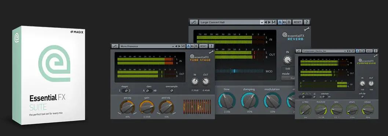The image size is (388, 136).
Task: Select B comparison slot in Compressor
Action: tap(363, 51)
